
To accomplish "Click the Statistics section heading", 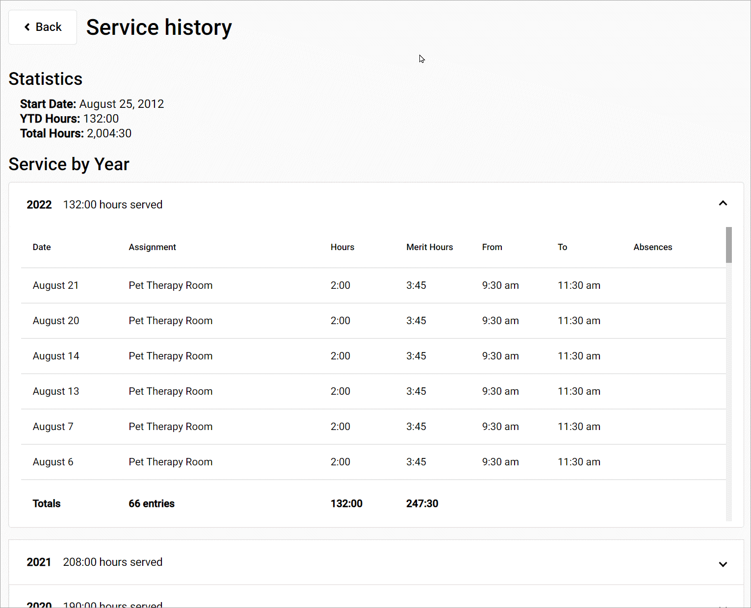I will tap(45, 78).
